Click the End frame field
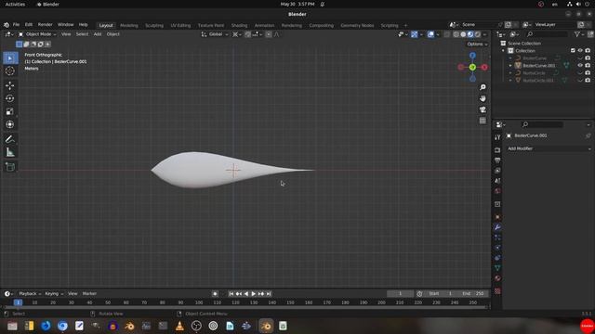 coord(473,294)
